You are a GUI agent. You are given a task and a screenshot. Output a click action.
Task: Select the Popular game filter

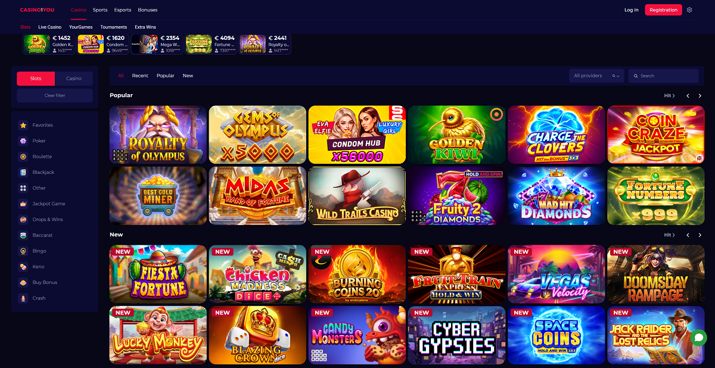tap(166, 76)
